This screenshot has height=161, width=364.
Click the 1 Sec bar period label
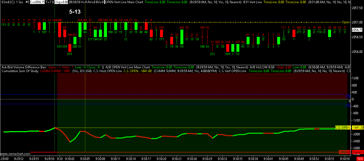[x=19, y=2]
